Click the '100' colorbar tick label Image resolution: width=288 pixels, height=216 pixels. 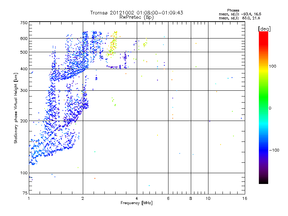tap(273, 66)
